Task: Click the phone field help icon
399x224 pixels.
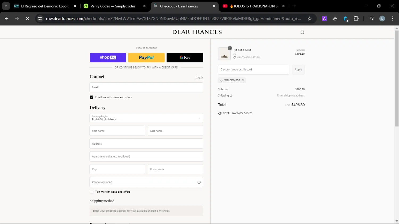Action: 199,182
